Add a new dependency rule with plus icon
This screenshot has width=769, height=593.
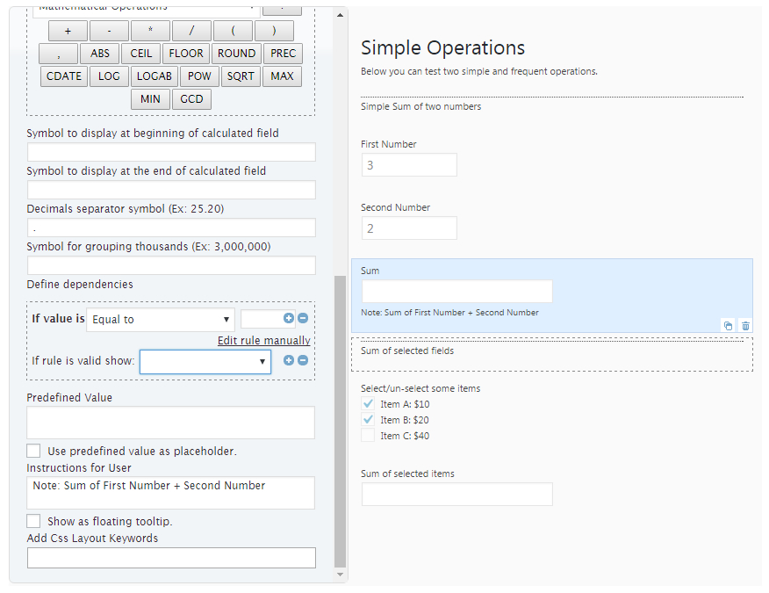click(289, 318)
